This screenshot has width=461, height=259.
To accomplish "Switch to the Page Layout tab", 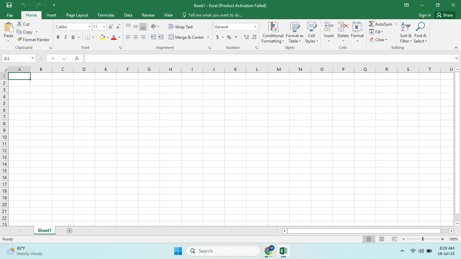I will (x=77, y=15).
